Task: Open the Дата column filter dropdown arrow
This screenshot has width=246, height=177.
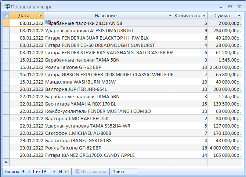Action: click(x=40, y=16)
